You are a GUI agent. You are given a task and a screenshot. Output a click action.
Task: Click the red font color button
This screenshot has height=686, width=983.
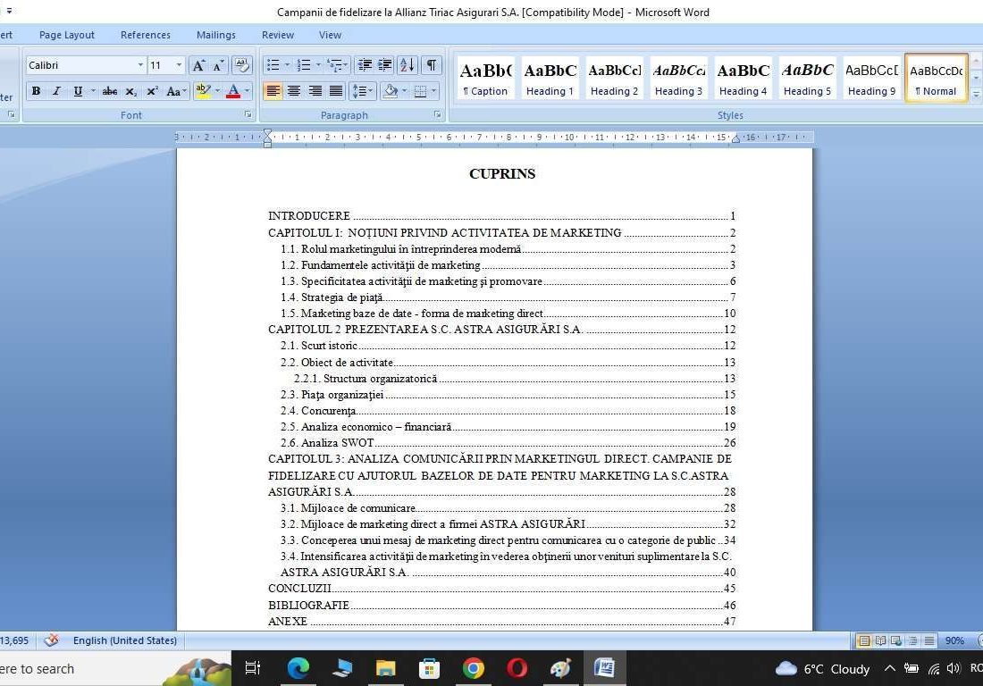coord(233,91)
